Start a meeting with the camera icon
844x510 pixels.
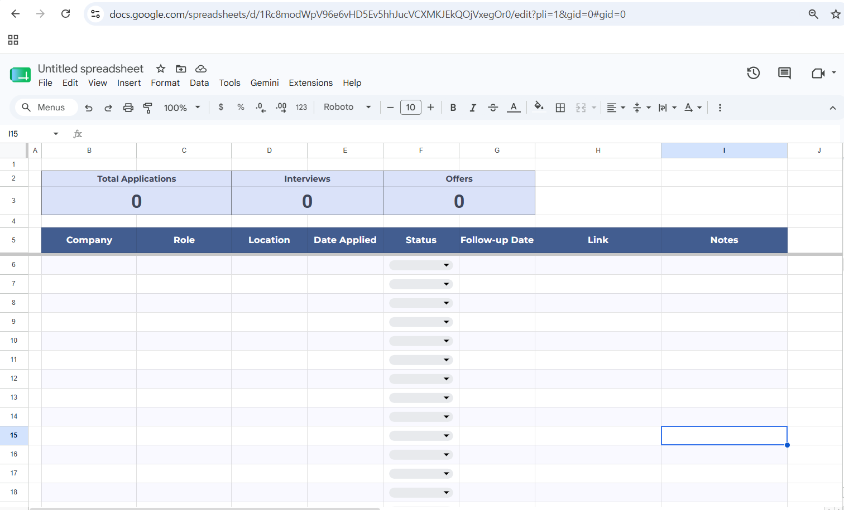[x=818, y=73]
